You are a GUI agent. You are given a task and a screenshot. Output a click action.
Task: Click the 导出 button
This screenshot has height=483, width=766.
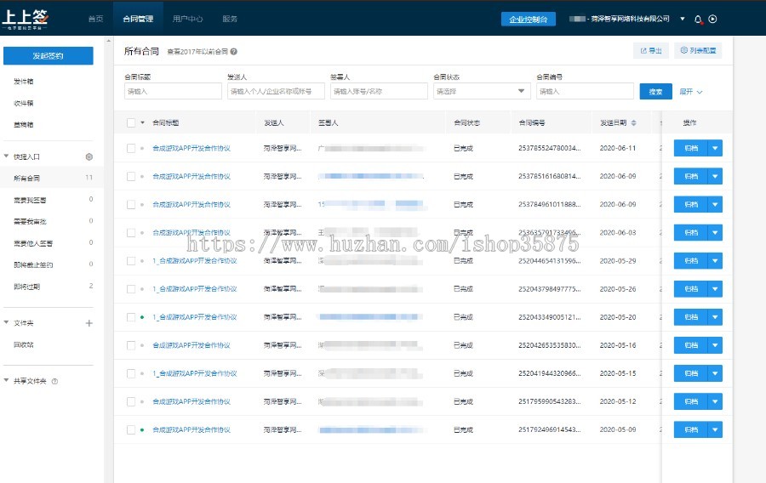651,51
